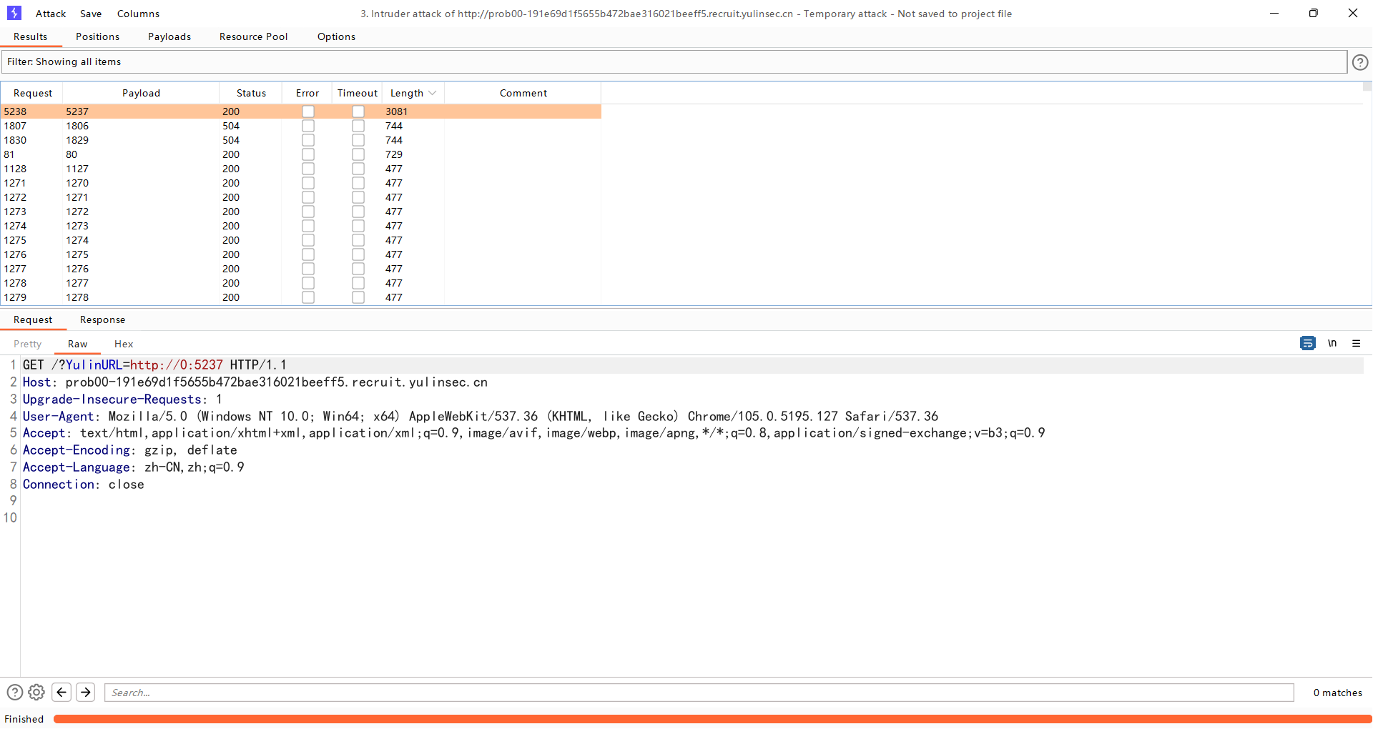Image resolution: width=1373 pixels, height=729 pixels.
Task: Select result row for request 1274
Action: (x=300, y=226)
